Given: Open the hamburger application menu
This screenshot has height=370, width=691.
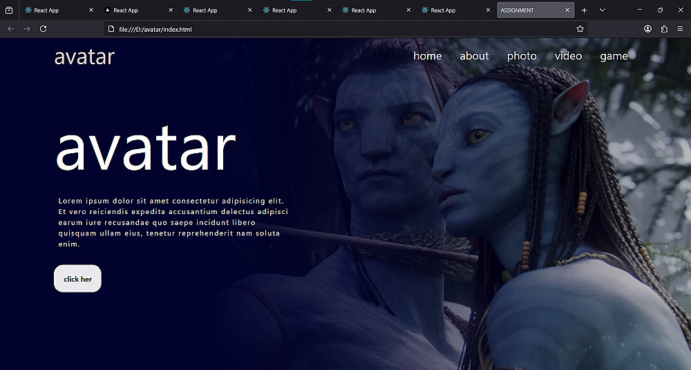Looking at the screenshot, I should tap(680, 28).
